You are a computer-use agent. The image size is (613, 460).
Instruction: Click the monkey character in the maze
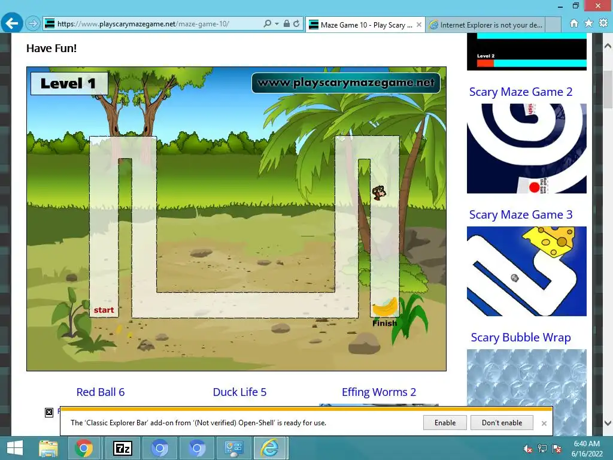[378, 192]
